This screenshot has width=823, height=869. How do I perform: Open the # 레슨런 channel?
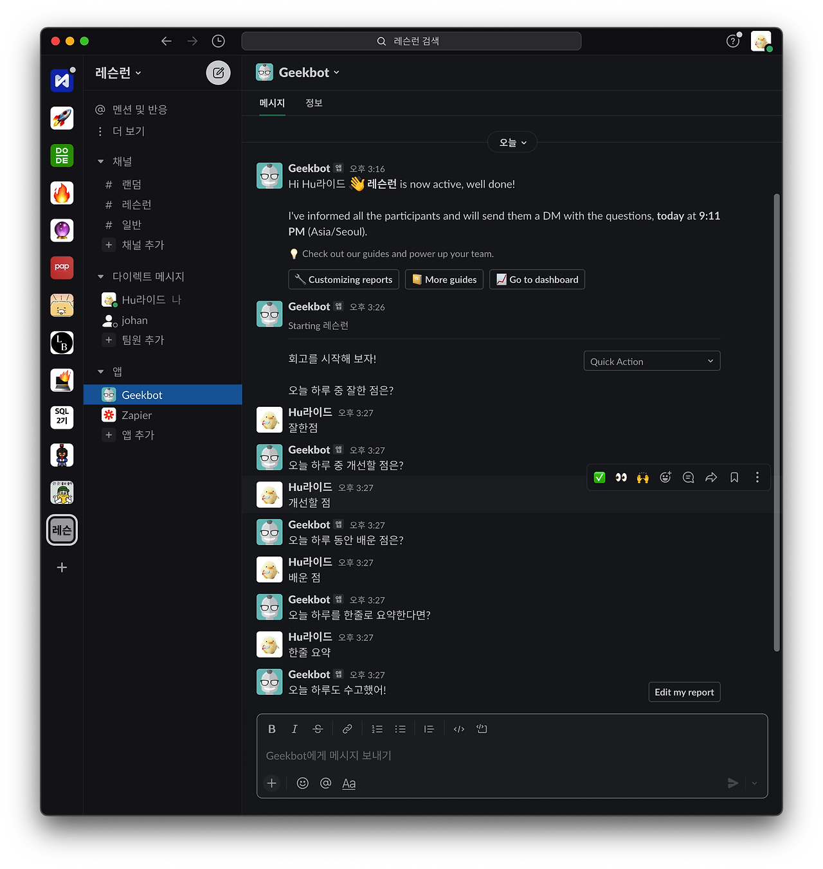[163, 204]
